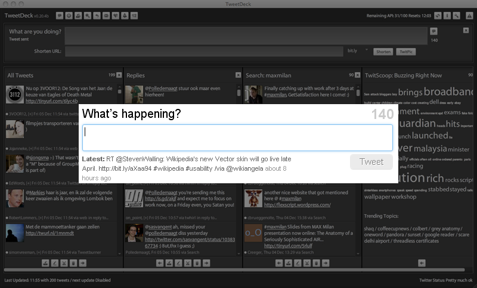Image resolution: width=477 pixels, height=288 pixels.
Task: Move Search maxmilan column right arrow
Action: 326,263
